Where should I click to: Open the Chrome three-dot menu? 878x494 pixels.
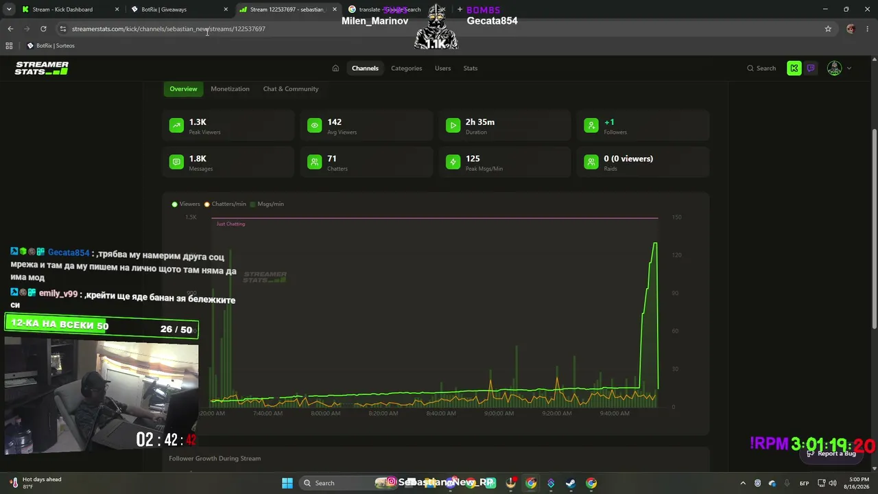(x=868, y=29)
